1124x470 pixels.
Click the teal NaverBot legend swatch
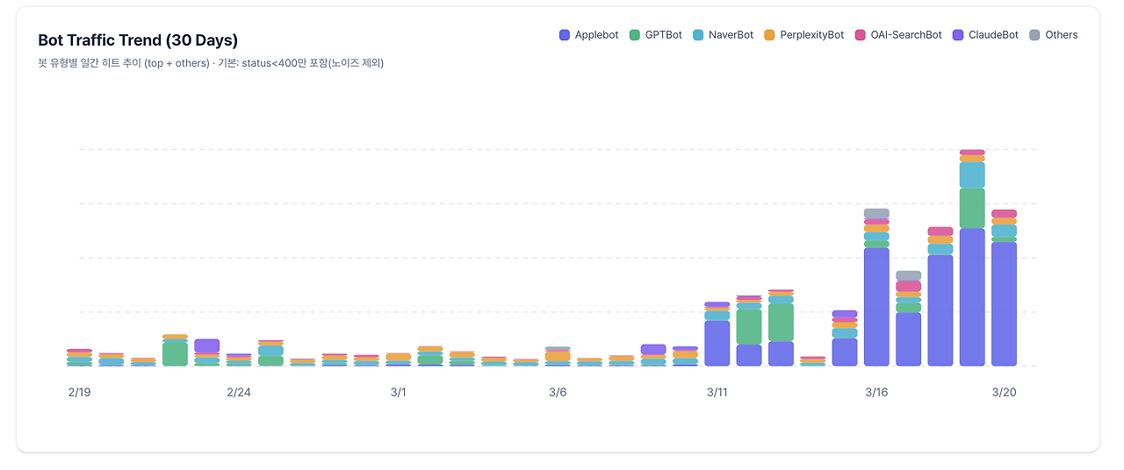click(x=698, y=35)
